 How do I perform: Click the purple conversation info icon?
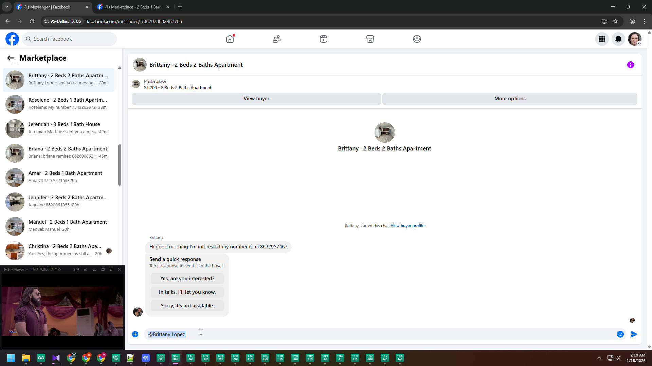[x=630, y=65]
